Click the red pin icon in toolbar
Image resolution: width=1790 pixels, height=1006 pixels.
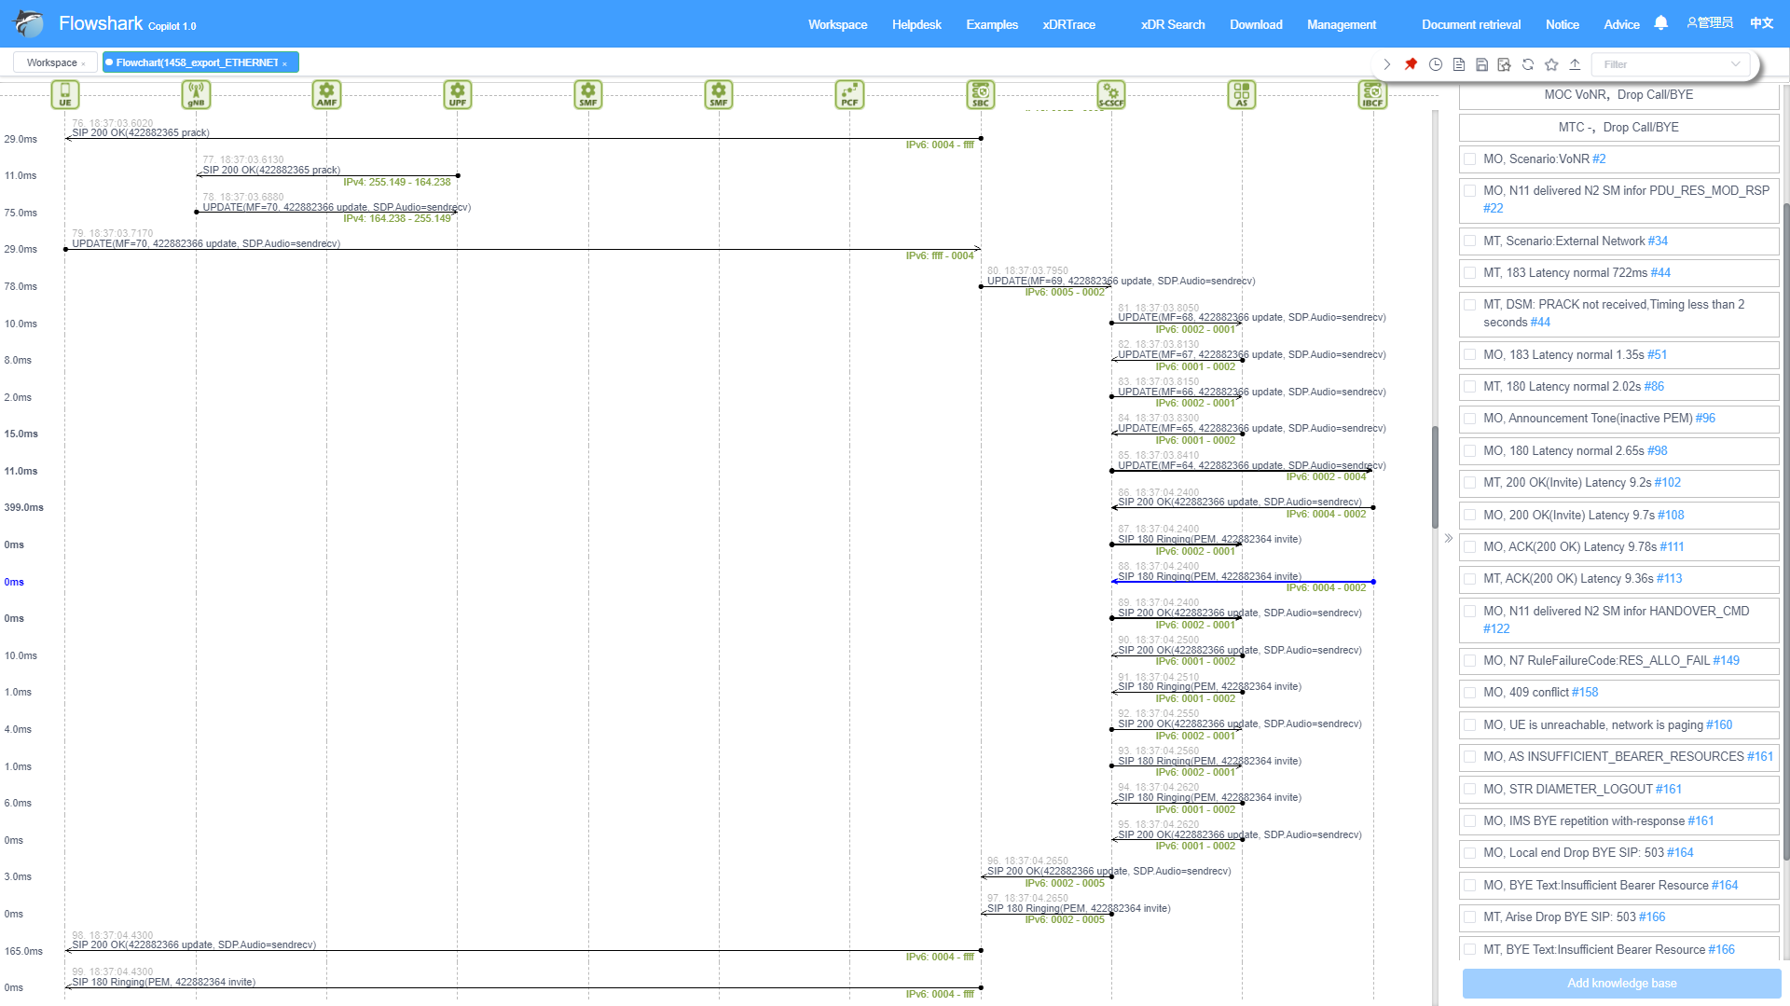pos(1411,64)
